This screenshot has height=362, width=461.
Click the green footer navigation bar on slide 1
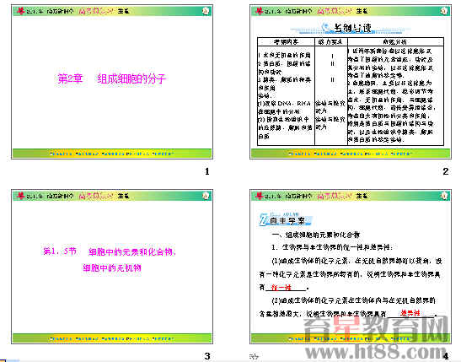coord(112,154)
